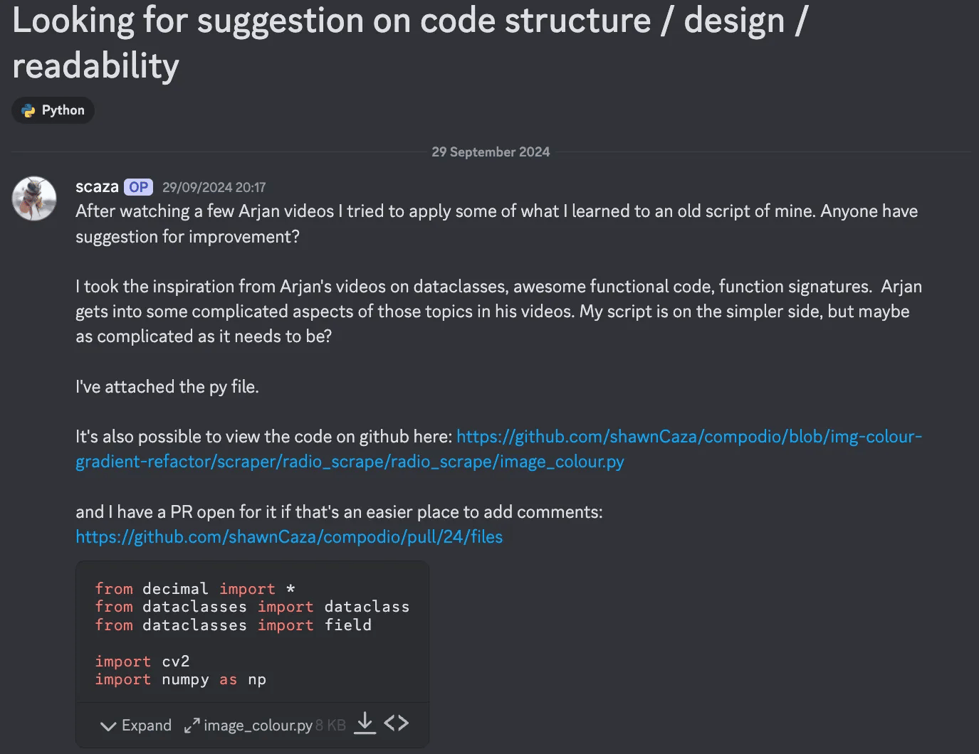Image resolution: width=979 pixels, height=754 pixels.
Task: Click the 'import numpy as np' code line
Action: pyautogui.click(x=180, y=680)
